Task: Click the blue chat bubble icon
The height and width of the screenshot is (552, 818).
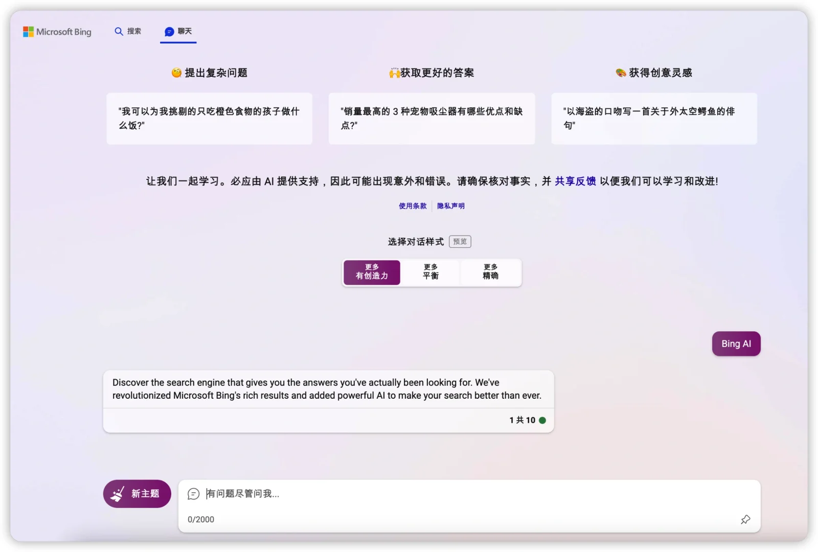Action: click(169, 32)
